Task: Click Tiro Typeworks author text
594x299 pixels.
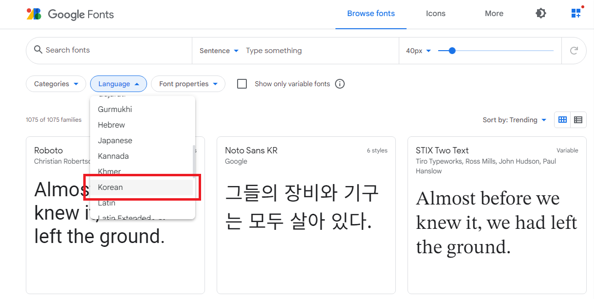Action: (x=440, y=161)
